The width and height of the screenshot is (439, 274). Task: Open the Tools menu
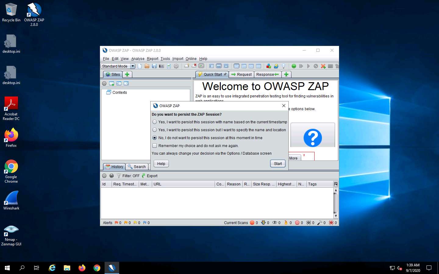(165, 58)
